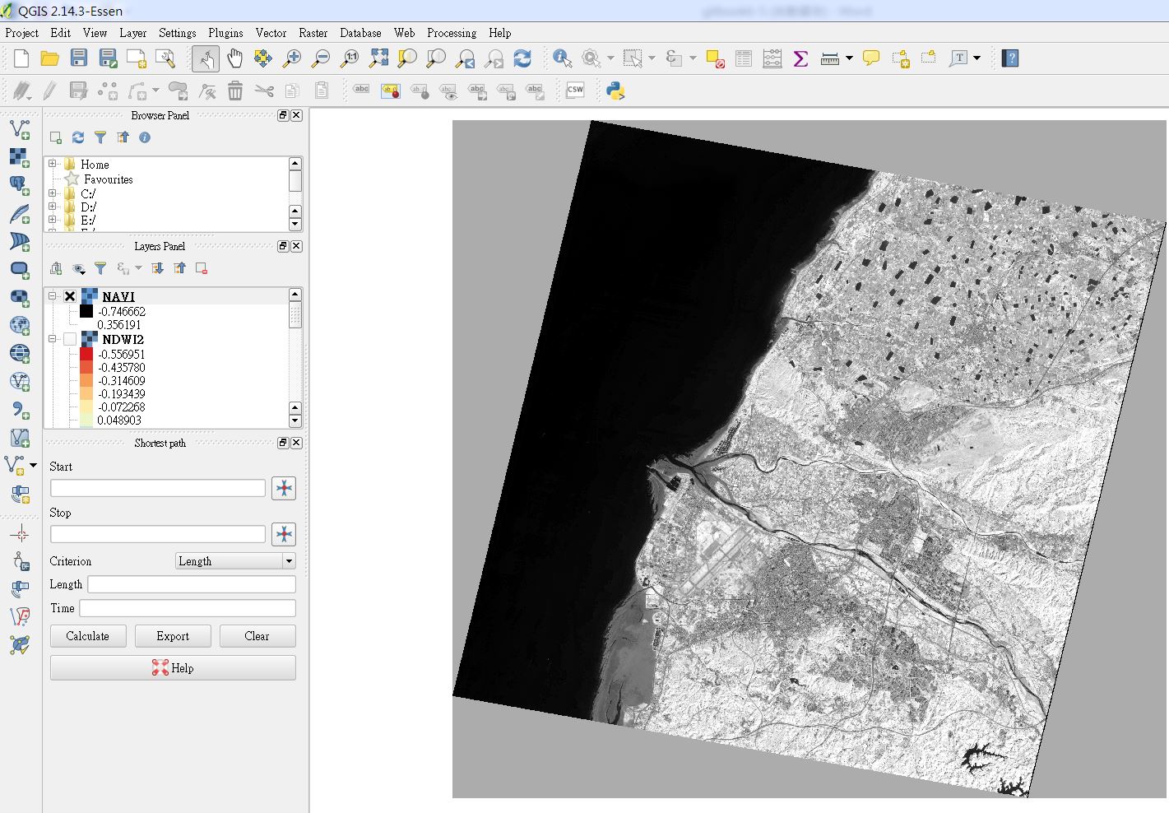Open the annotation tool dropdown arrow

click(x=977, y=58)
